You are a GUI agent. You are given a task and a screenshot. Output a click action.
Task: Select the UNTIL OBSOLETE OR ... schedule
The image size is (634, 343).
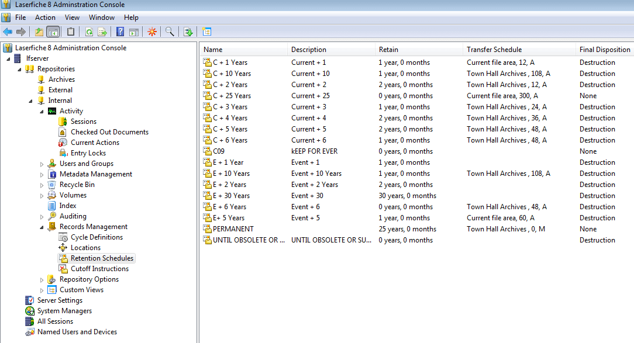pyautogui.click(x=249, y=240)
